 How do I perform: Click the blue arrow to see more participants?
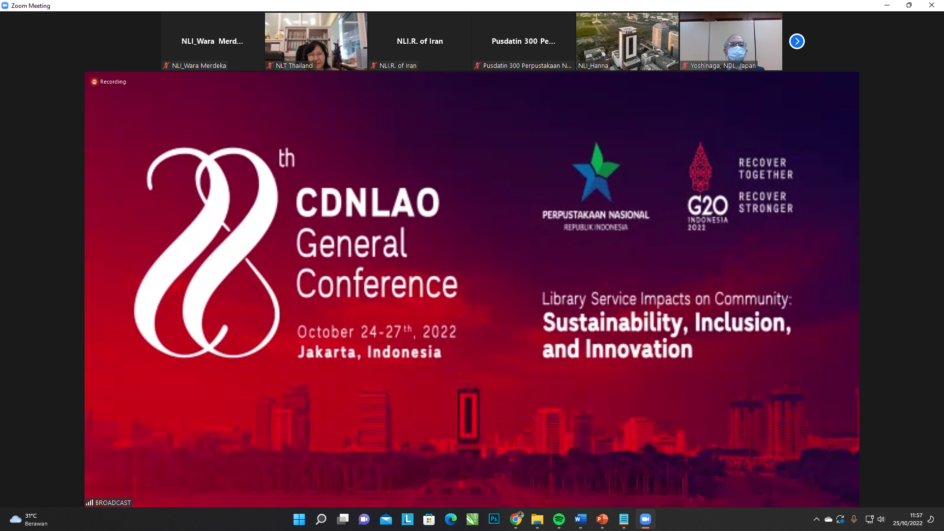(796, 41)
